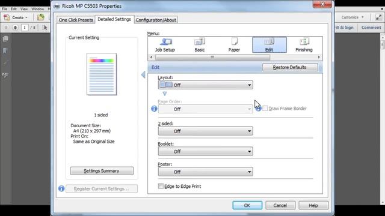Viewport: 385px width, 216px height.
Task: Enable Edge to Edge Print checkbox
Action: tap(161, 186)
